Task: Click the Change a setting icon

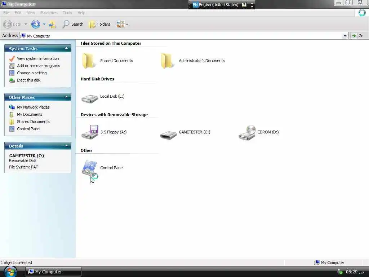Action: [12, 73]
